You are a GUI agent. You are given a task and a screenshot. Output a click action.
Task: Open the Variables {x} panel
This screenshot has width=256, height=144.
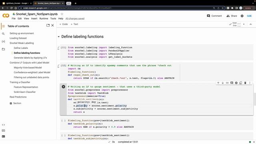coord(3,41)
